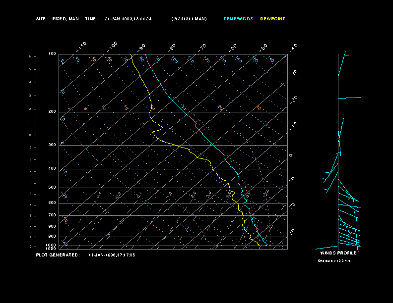The image size is (393, 303).
Task: Click the 0 temperature label on right axis
Action: point(291,155)
